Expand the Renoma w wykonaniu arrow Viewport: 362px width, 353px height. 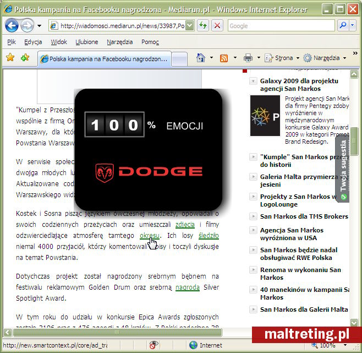pos(253,270)
